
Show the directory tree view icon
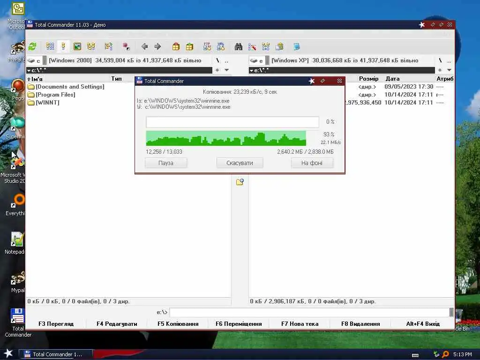91,46
